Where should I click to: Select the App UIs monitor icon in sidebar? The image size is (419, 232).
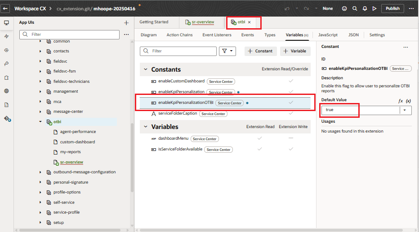(6, 23)
